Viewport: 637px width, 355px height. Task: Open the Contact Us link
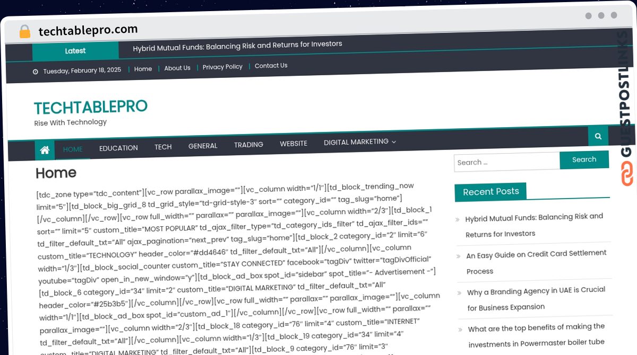(271, 66)
